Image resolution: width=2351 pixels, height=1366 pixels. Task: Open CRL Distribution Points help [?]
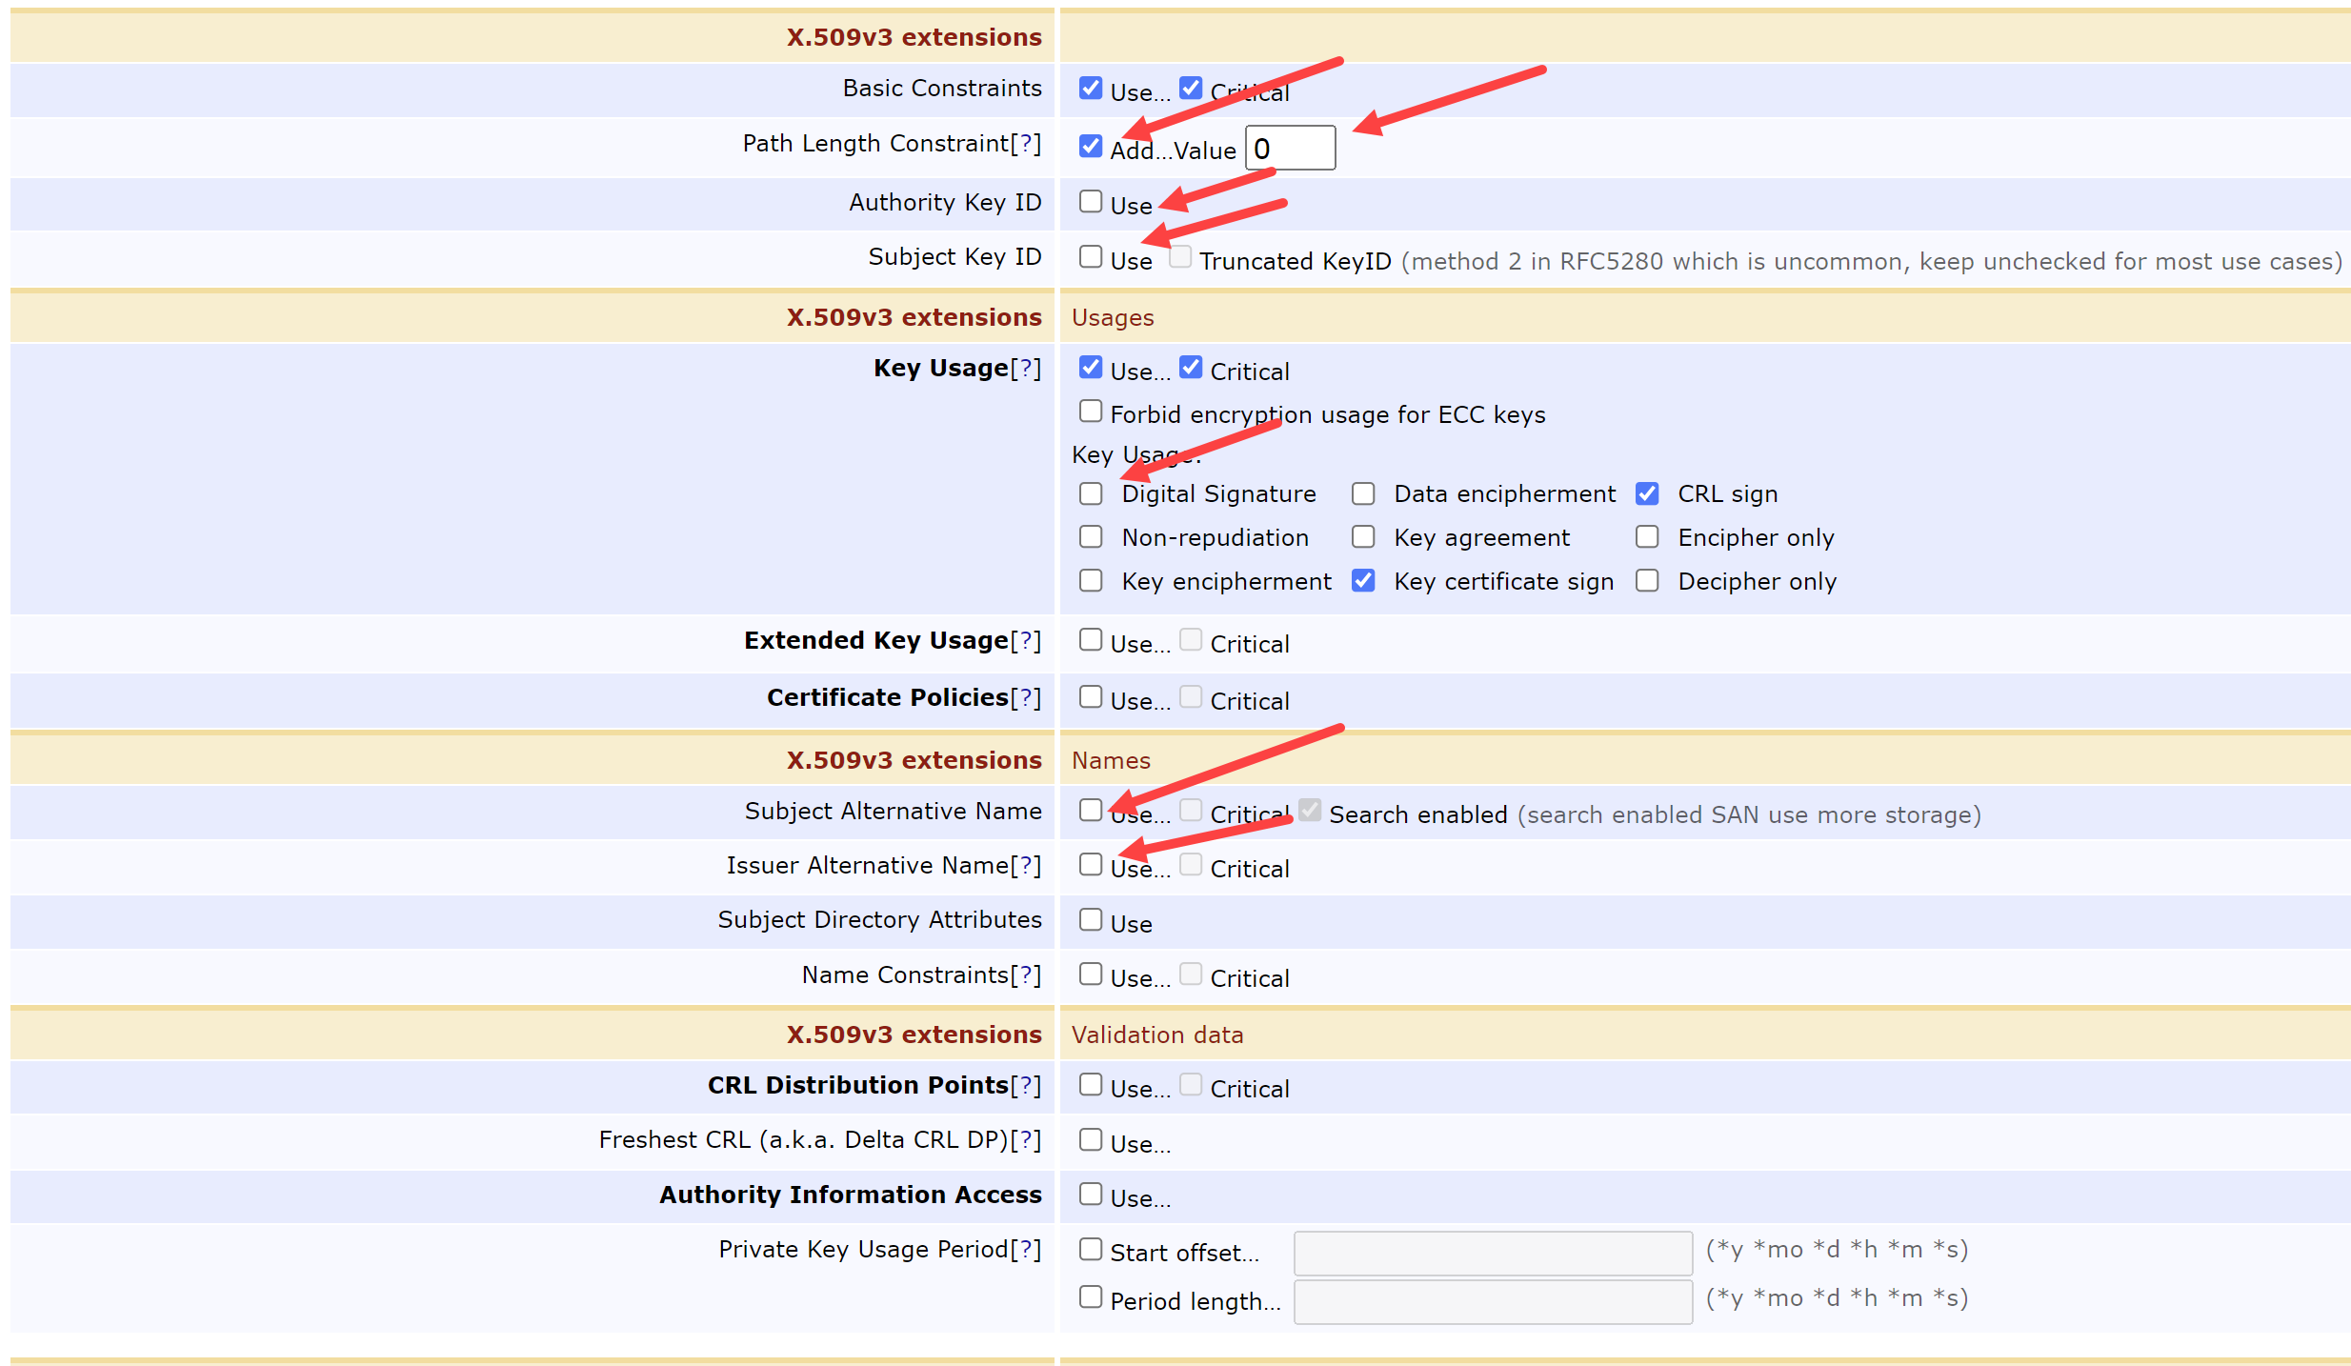tap(1026, 1085)
